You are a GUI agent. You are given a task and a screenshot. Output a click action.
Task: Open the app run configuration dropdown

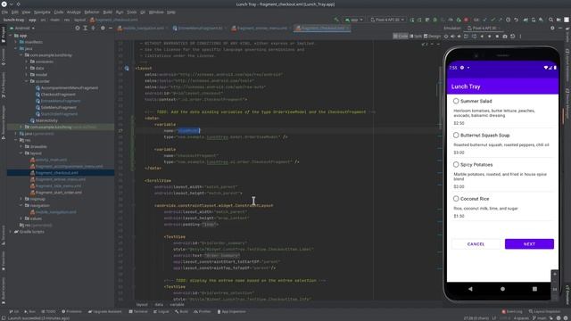[x=354, y=20]
